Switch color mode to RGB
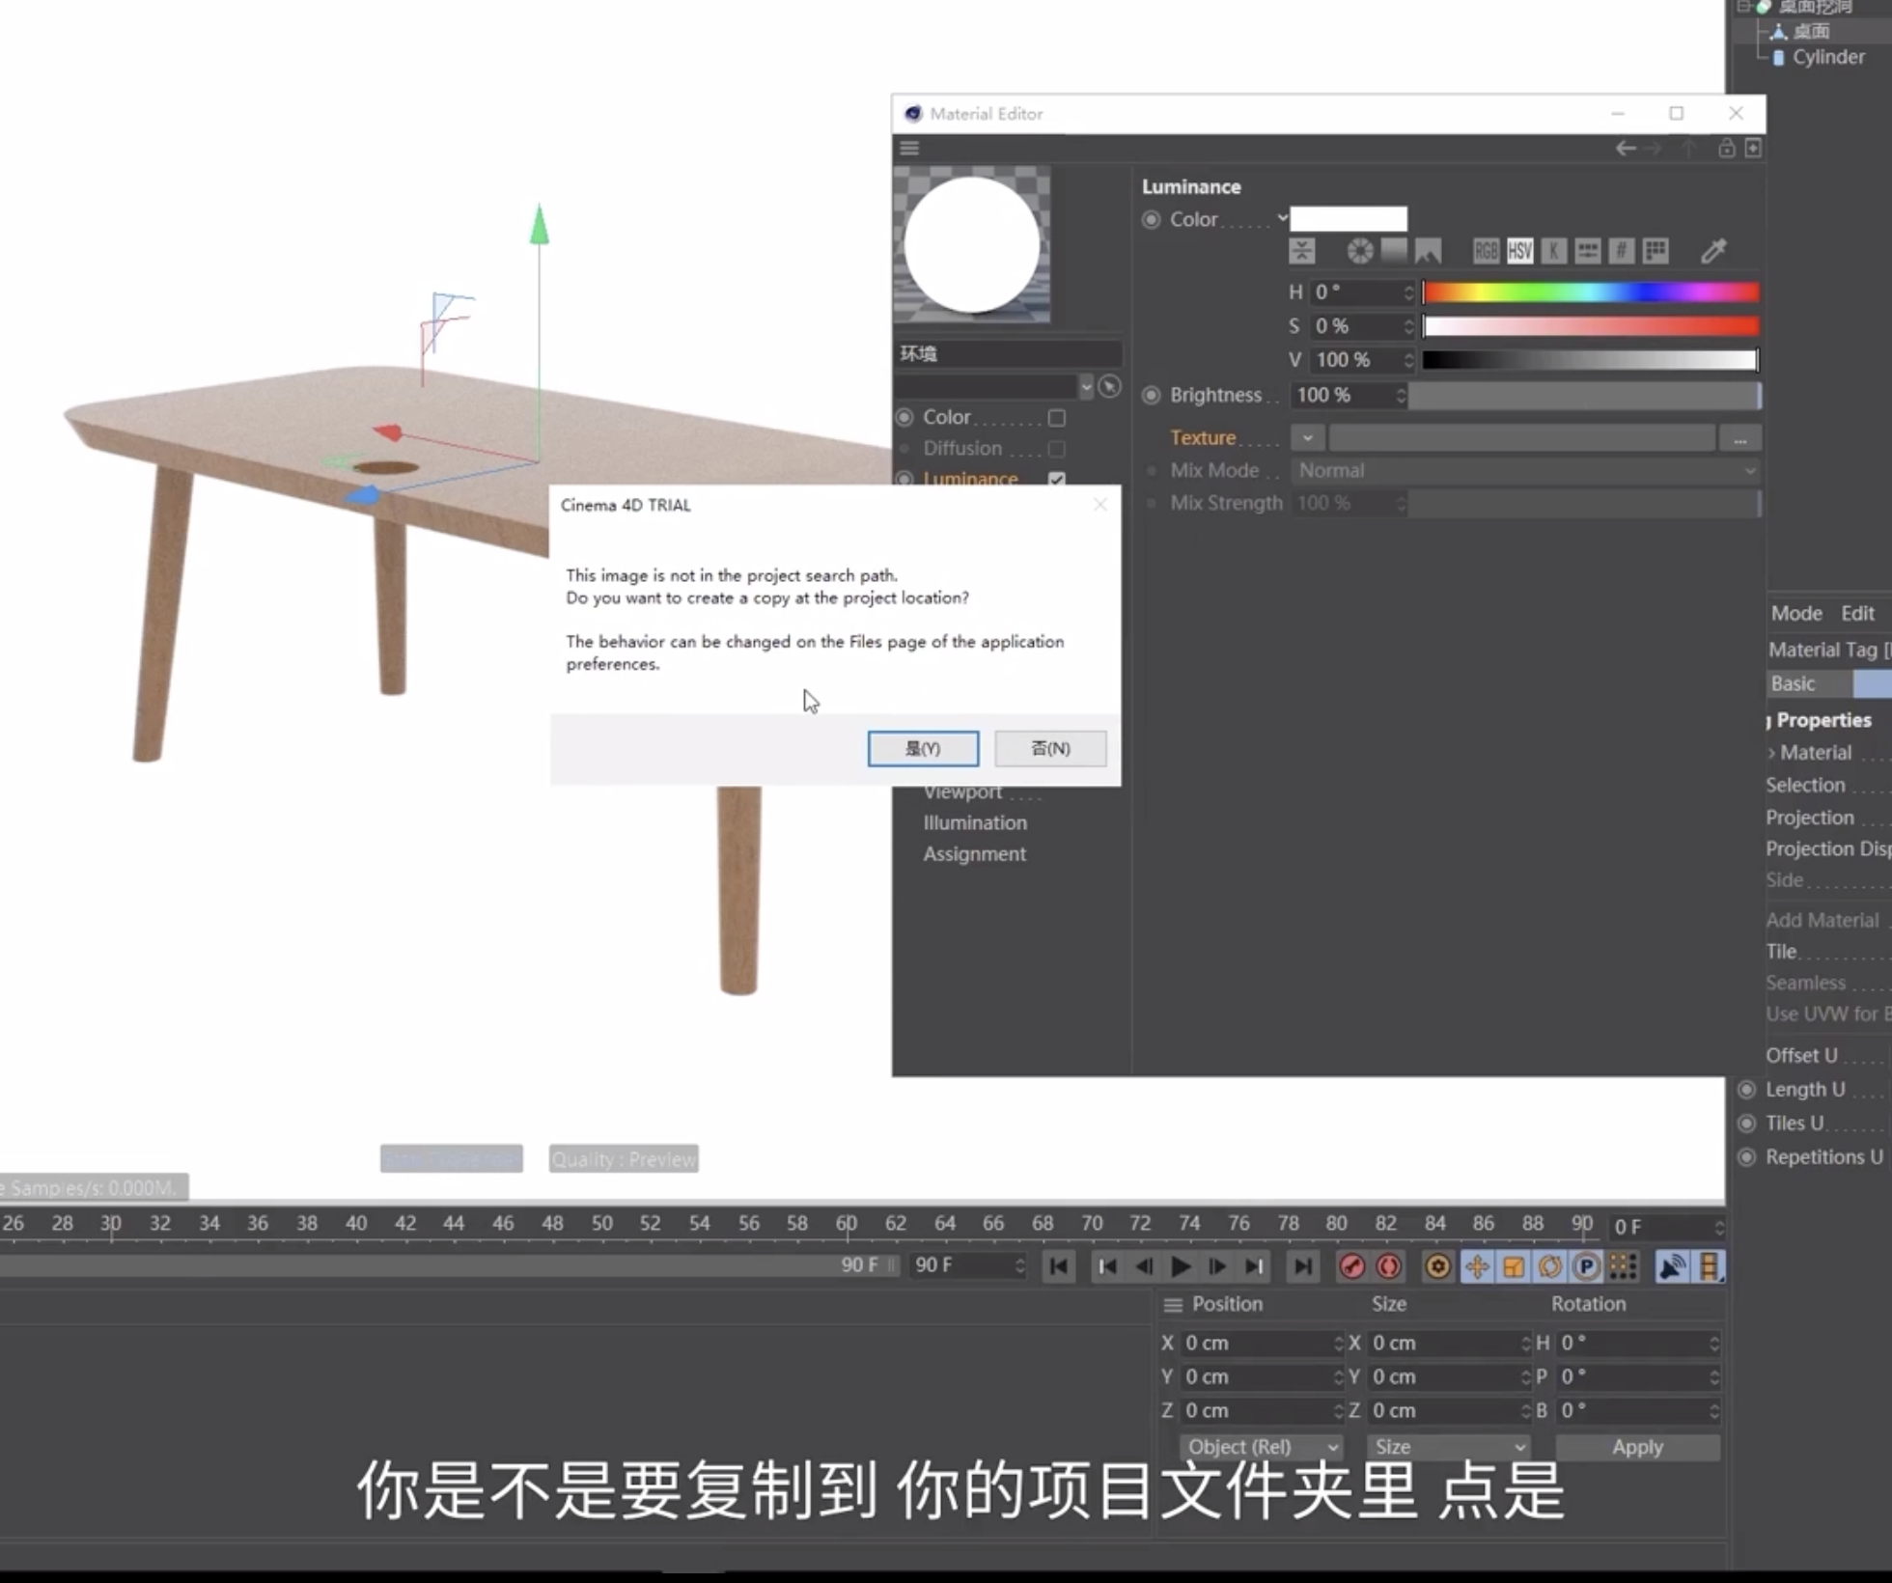Viewport: 1892px width, 1583px height. coord(1486,251)
